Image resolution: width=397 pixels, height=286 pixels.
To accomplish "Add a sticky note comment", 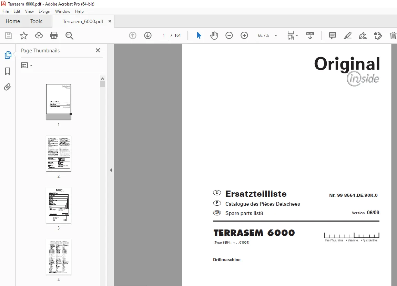I will pyautogui.click(x=333, y=35).
